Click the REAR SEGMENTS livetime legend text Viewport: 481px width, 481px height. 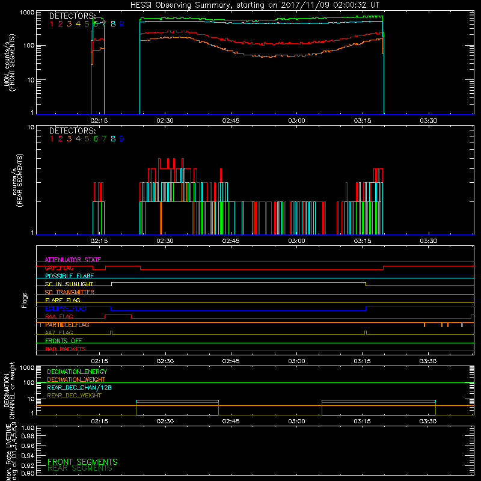[x=80, y=468]
